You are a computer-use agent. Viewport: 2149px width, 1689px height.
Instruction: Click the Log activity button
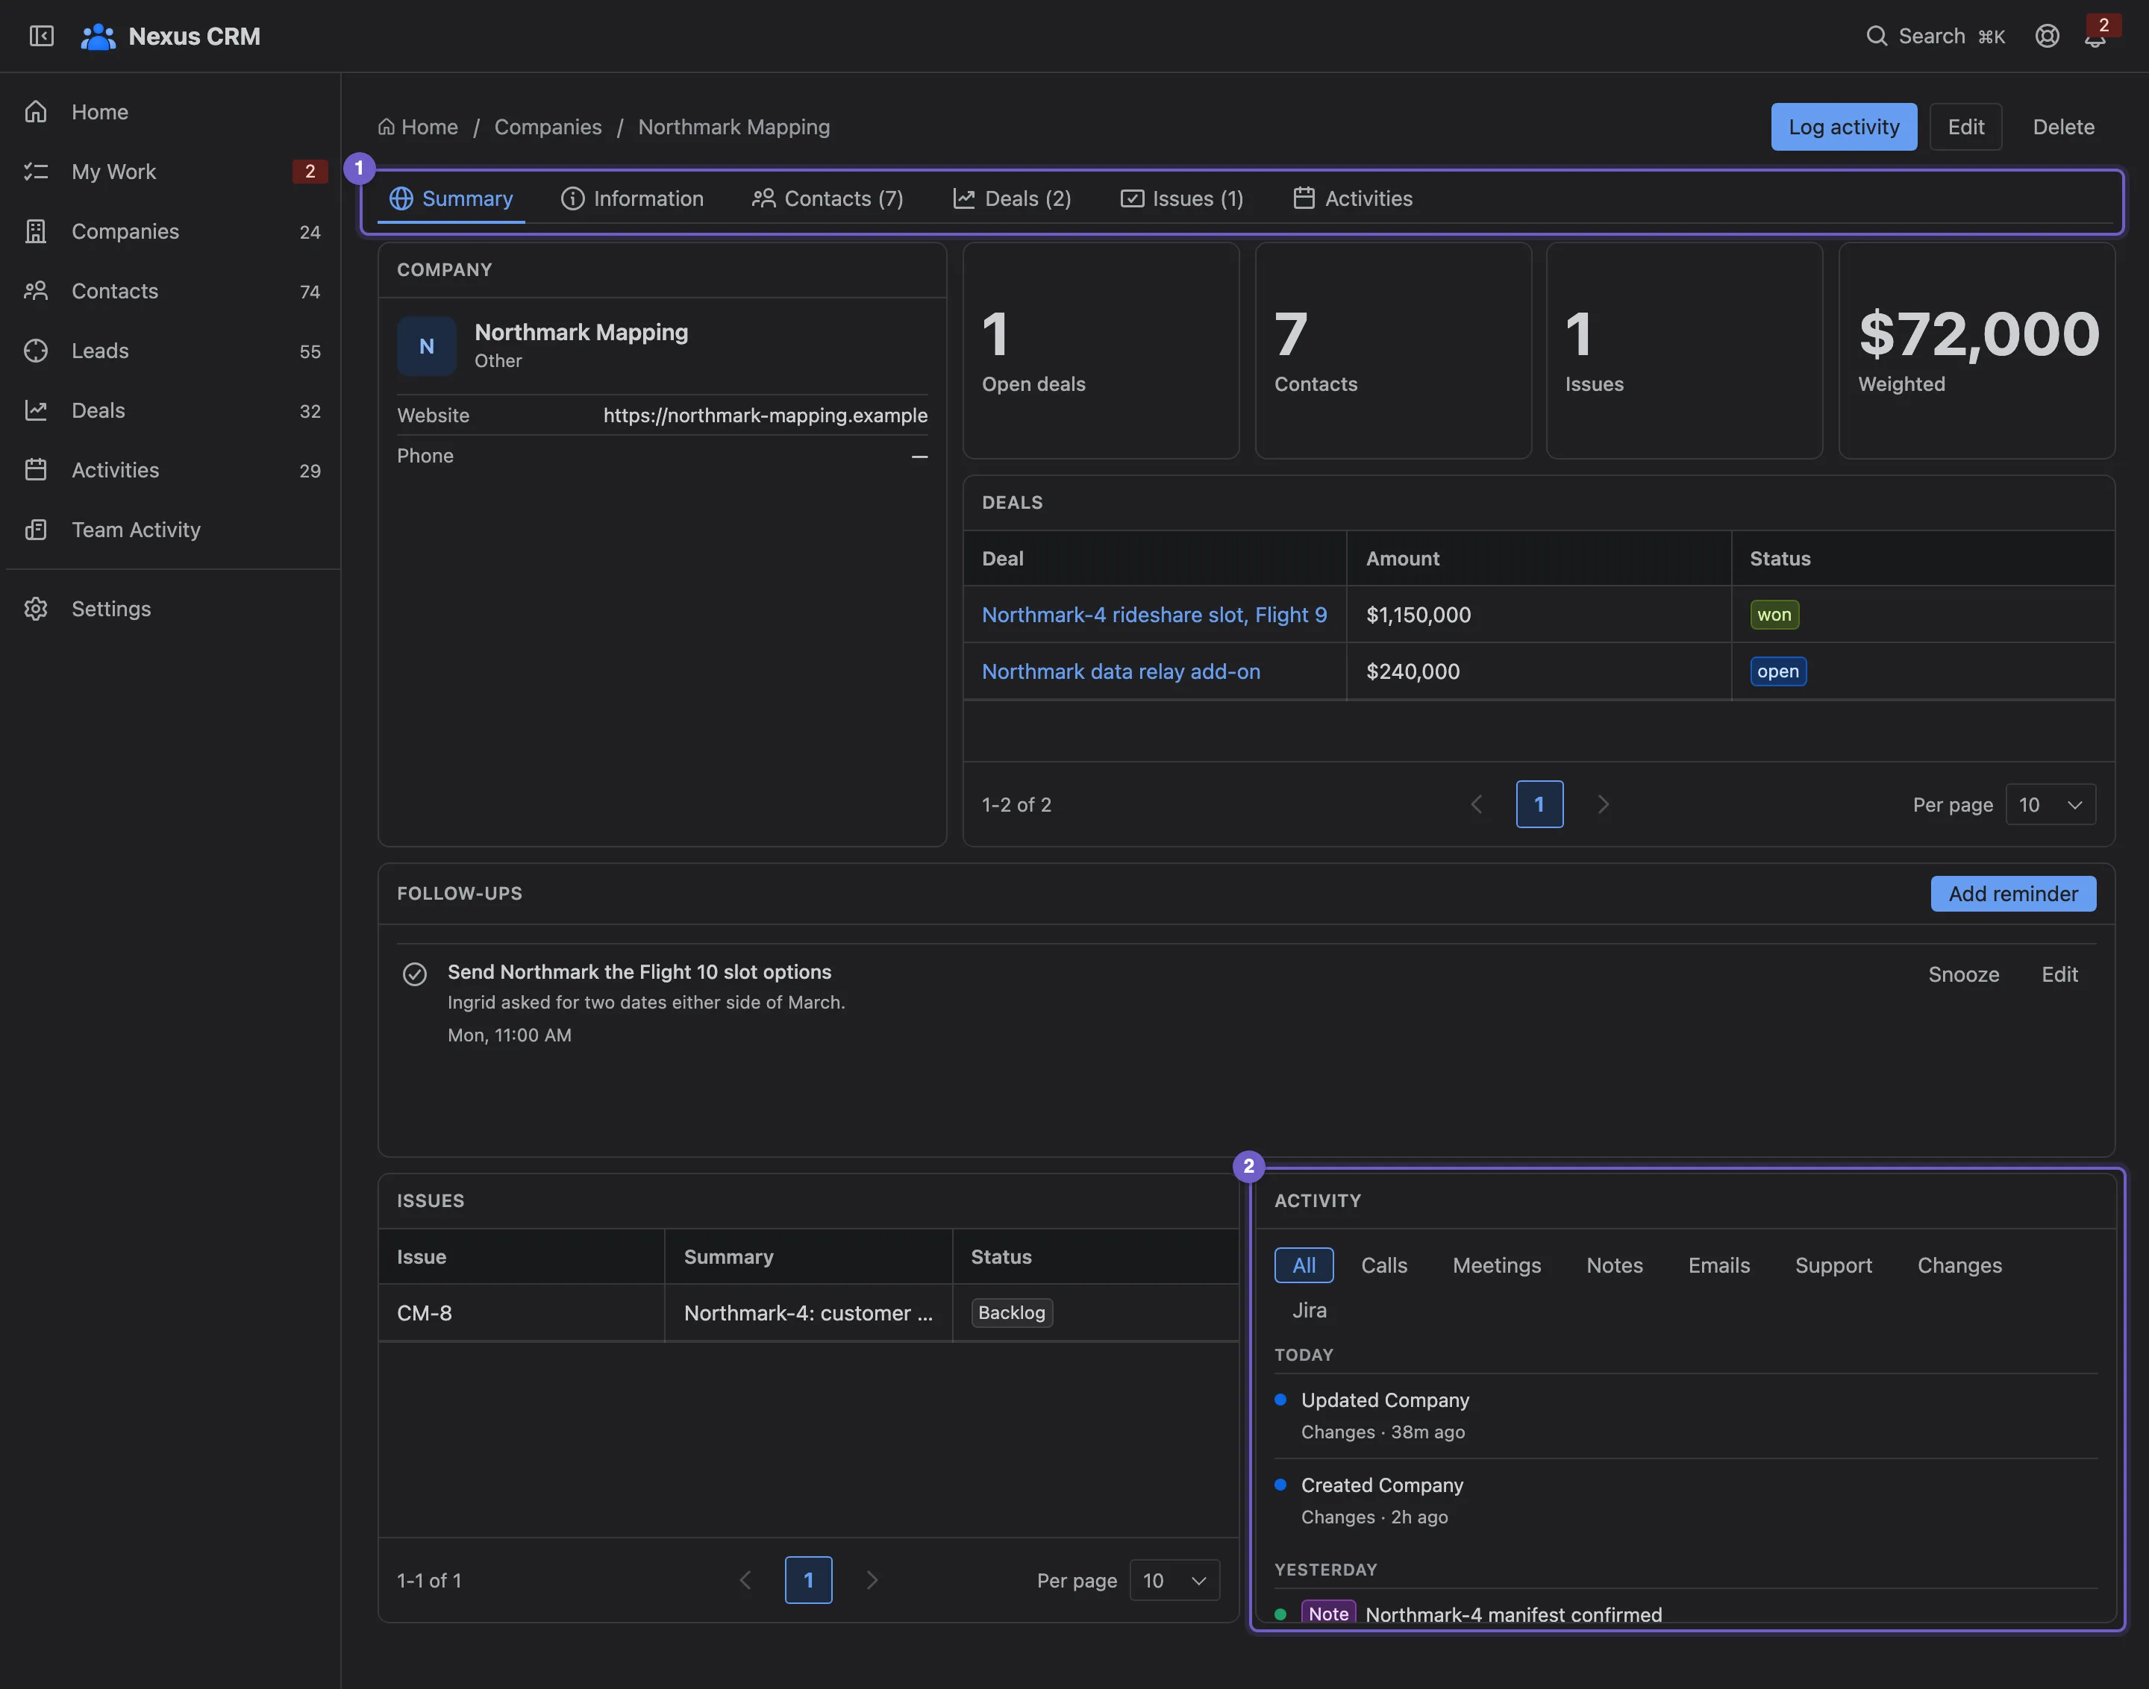1843,127
